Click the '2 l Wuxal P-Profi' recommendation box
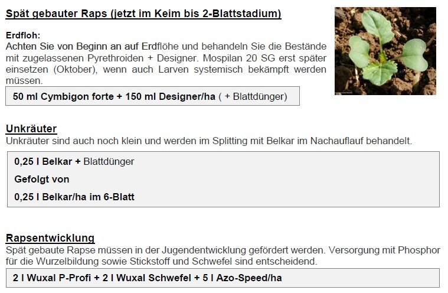 223,278
